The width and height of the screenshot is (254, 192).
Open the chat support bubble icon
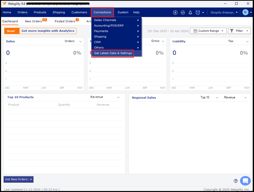click(245, 181)
